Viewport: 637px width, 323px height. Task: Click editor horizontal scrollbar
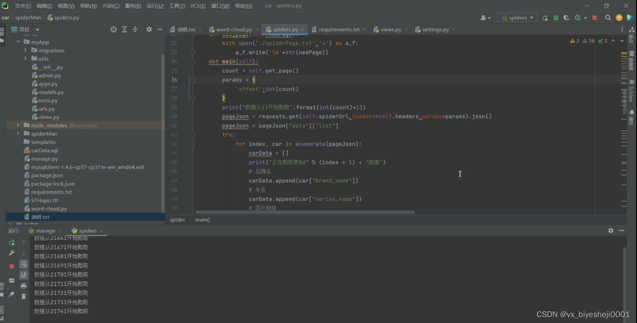pos(305,212)
